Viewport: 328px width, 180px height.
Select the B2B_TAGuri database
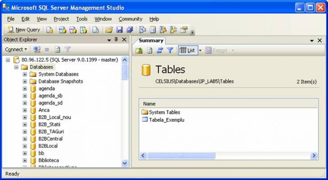(x=51, y=132)
